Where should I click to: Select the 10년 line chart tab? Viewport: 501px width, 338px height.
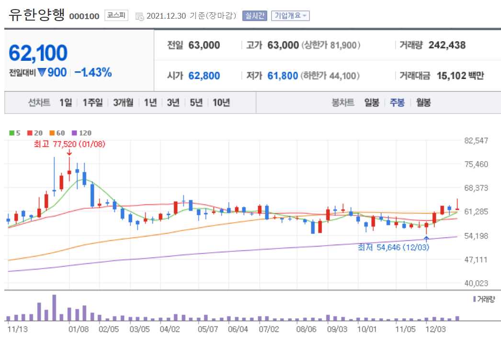(221, 102)
